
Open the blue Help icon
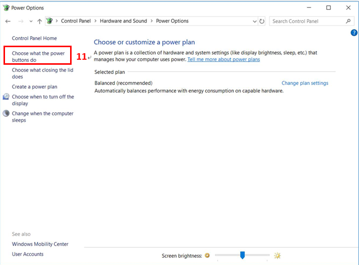(x=354, y=33)
